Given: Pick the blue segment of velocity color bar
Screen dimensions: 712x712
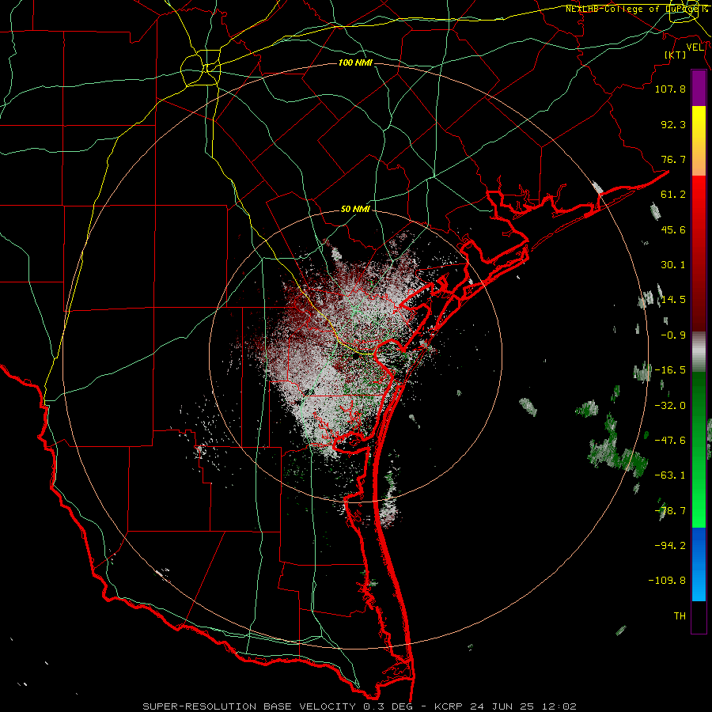Looking at the screenshot, I should pyautogui.click(x=699, y=564).
